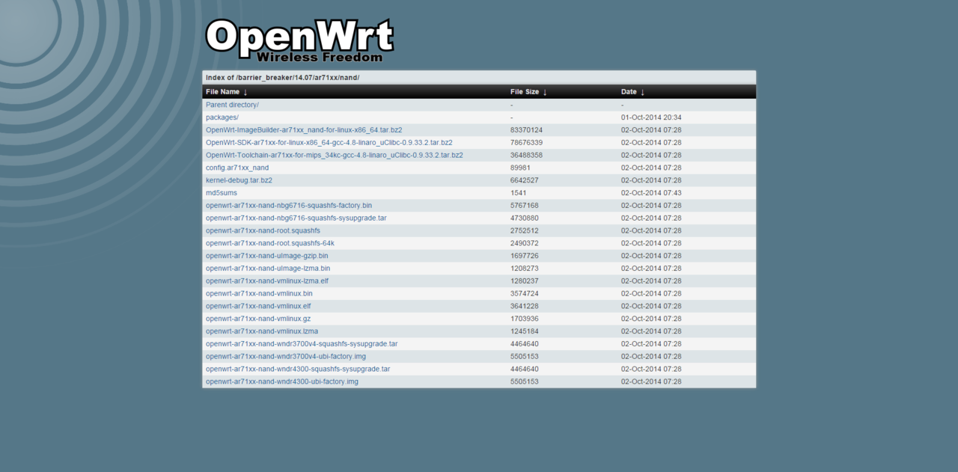This screenshot has width=958, height=472.
Task: Select file size value 5767168
Action: (x=525, y=206)
